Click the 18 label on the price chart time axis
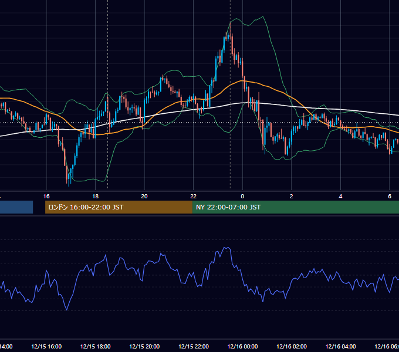The height and width of the screenshot is (352, 399). [x=96, y=197]
